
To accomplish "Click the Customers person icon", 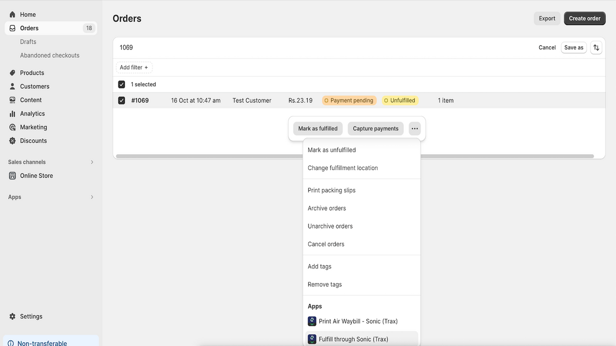I will click(13, 86).
